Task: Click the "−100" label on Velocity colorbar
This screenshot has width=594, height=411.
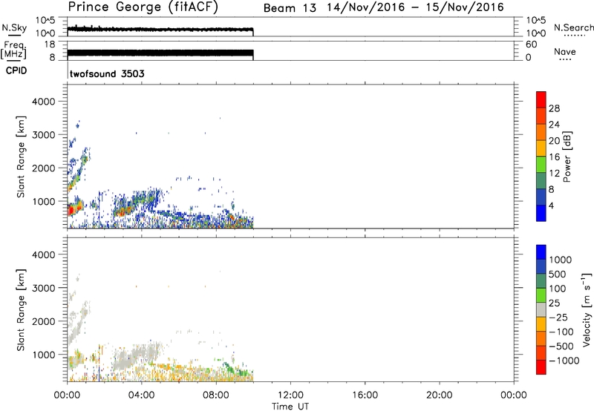Action: click(x=561, y=332)
